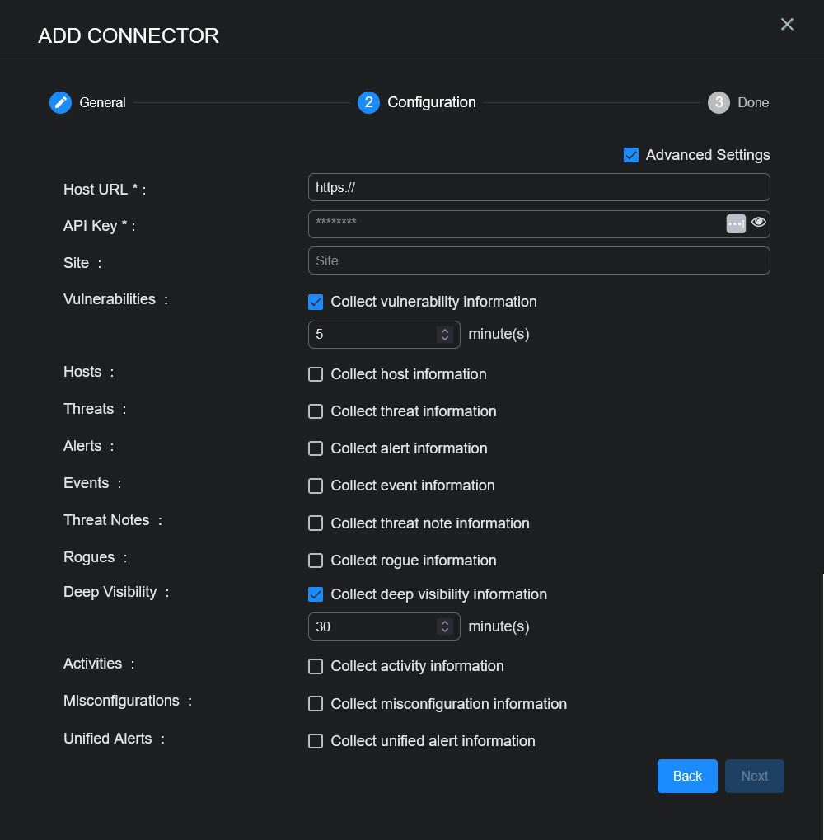Disable Collect vulnerability information
This screenshot has width=824, height=840.
coord(316,302)
